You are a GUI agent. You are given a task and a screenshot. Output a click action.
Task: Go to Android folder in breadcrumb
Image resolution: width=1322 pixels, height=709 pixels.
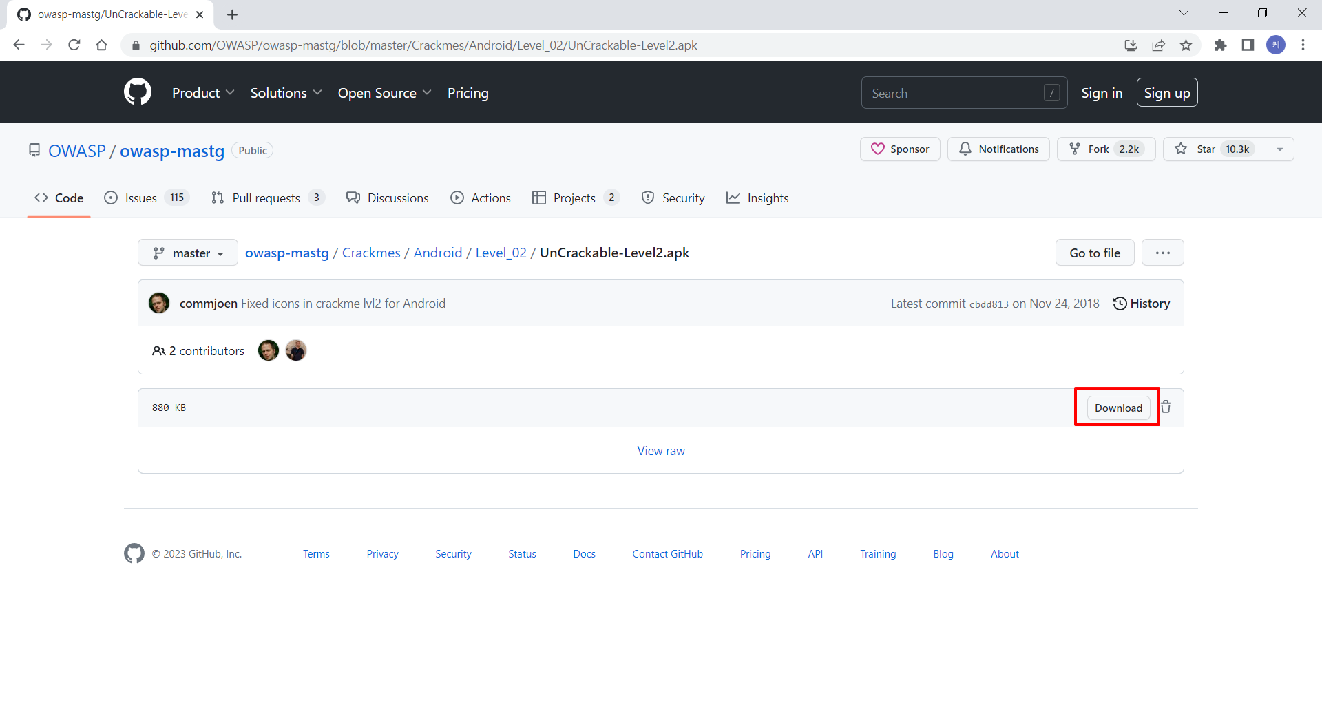(438, 253)
